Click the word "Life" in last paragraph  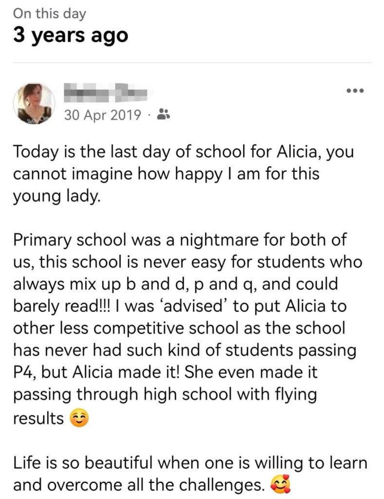(x=28, y=462)
